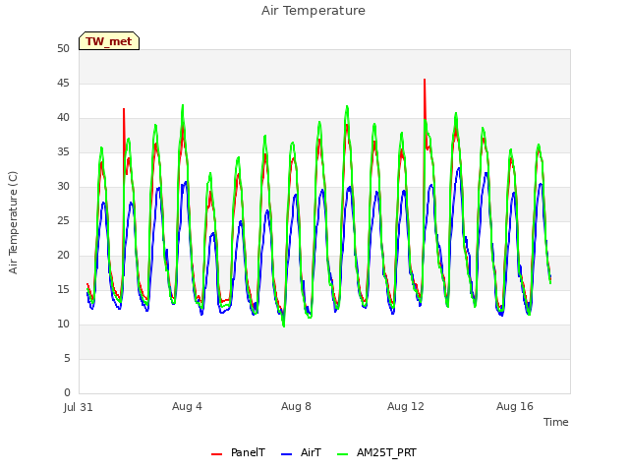Click the blue AirT legend color marker
The image size is (629, 472).
[x=286, y=454]
